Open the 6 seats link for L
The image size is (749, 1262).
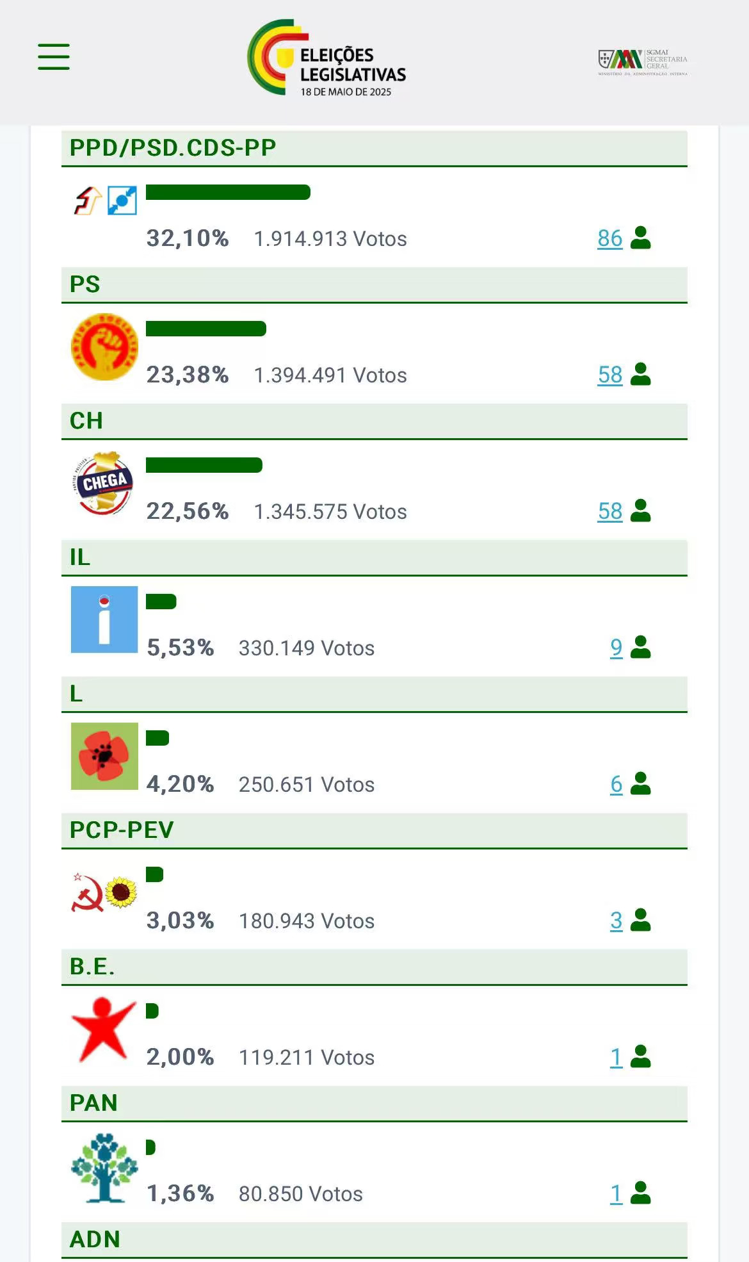click(x=616, y=784)
